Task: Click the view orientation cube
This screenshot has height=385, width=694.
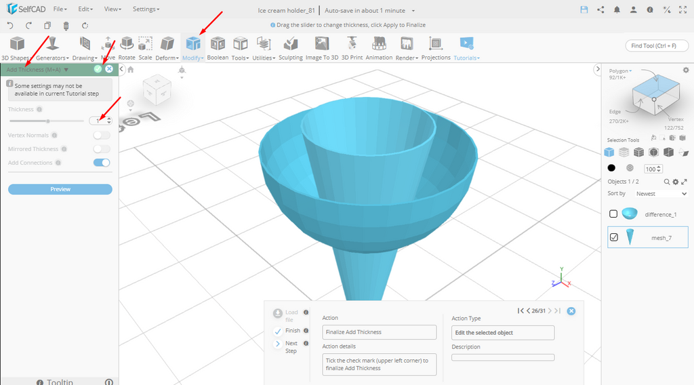Action: coord(157,90)
